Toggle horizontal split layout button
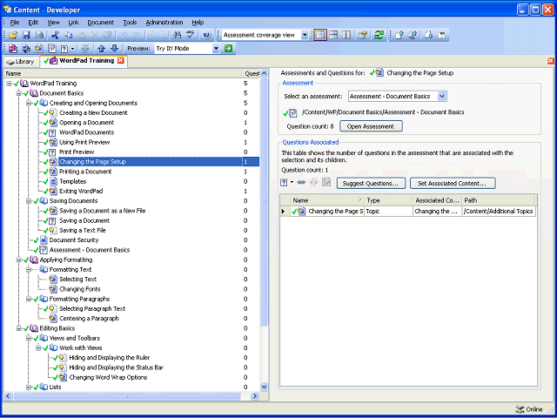557x418 pixels. pyautogui.click(x=333, y=35)
